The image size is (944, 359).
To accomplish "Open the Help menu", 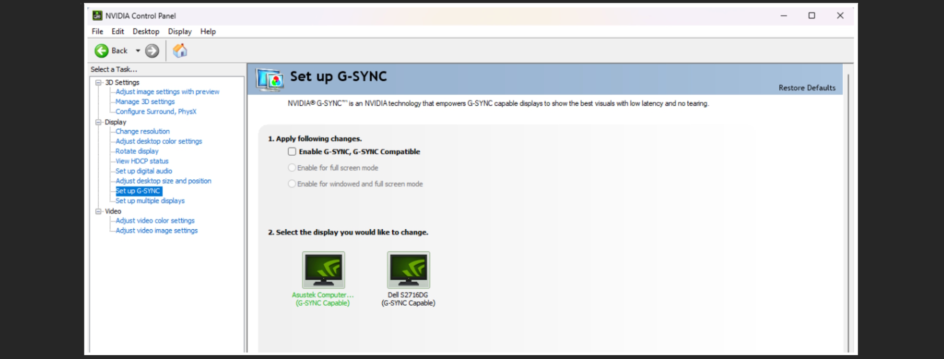I will [208, 32].
